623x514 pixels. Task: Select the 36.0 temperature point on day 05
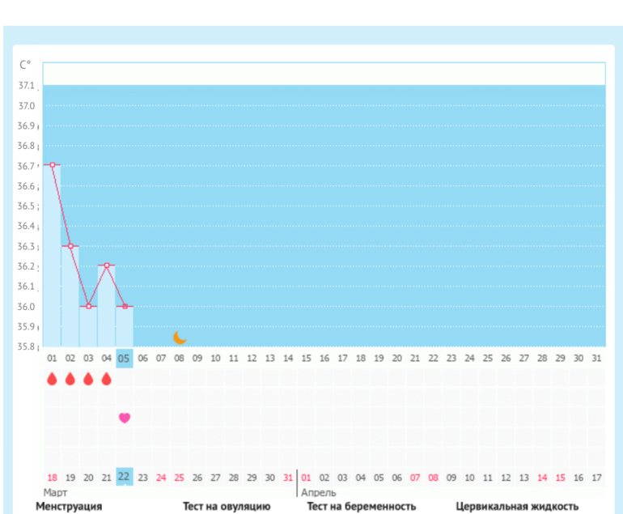(x=125, y=306)
